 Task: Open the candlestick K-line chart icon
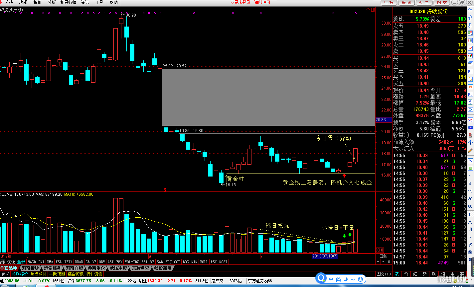click(470, 56)
